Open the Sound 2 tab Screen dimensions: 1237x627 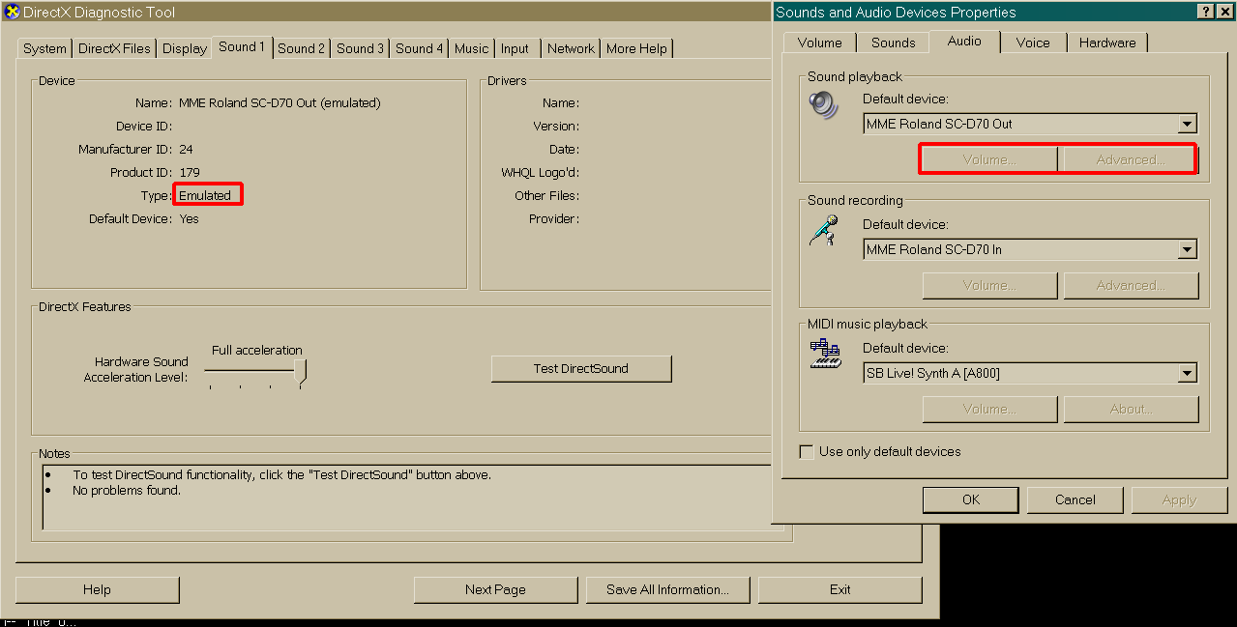[x=301, y=48]
